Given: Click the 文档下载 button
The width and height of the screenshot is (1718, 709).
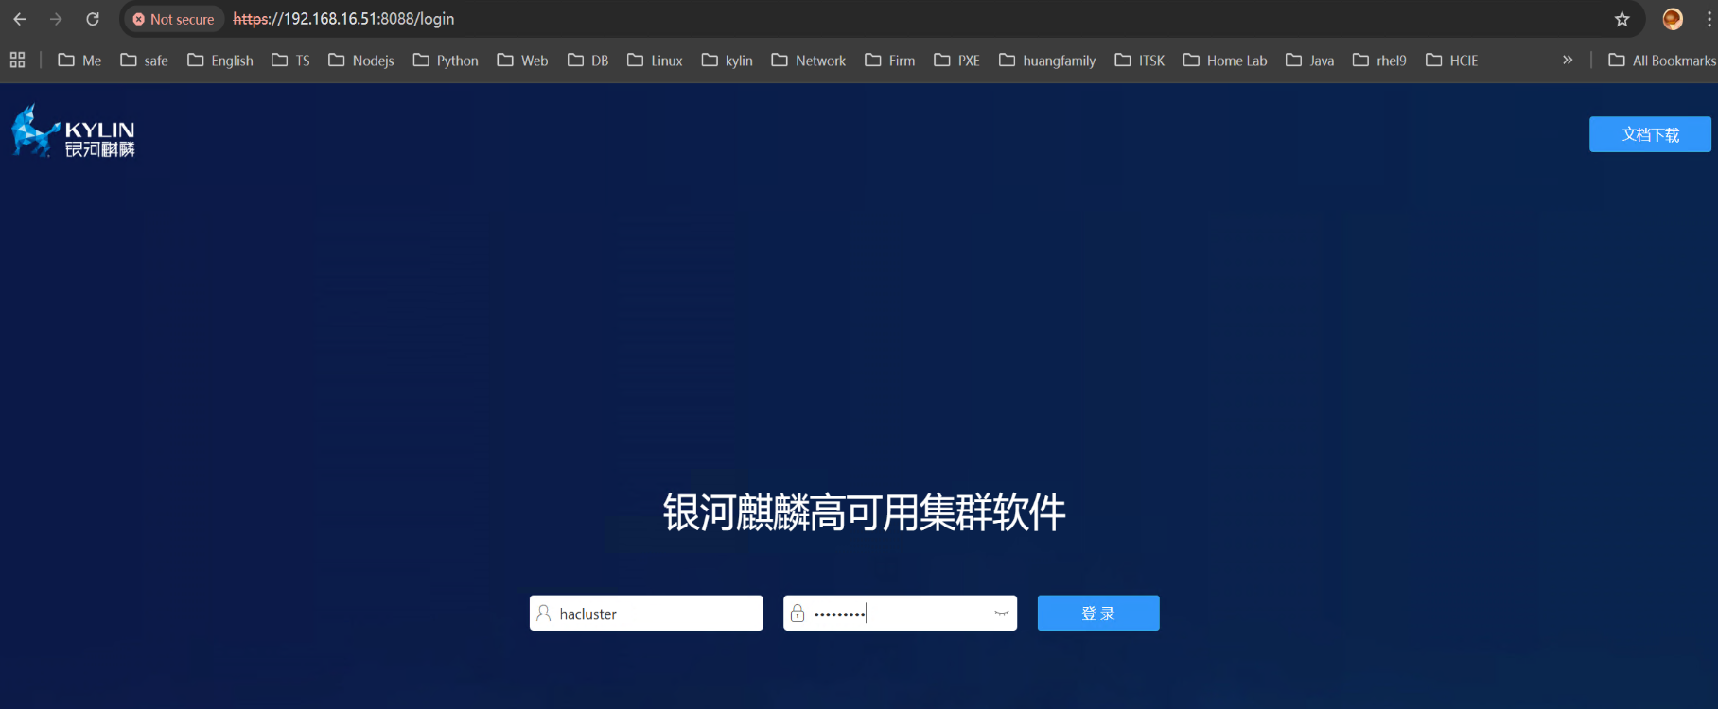Looking at the screenshot, I should click(1650, 134).
